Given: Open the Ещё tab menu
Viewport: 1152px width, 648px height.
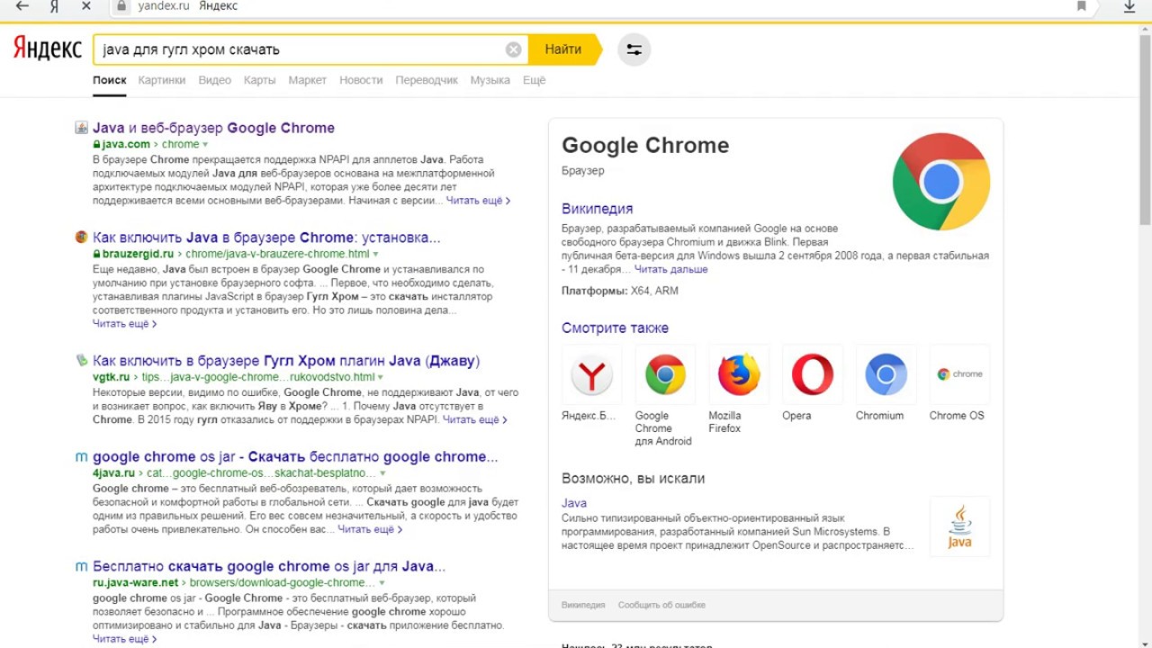Looking at the screenshot, I should (535, 80).
